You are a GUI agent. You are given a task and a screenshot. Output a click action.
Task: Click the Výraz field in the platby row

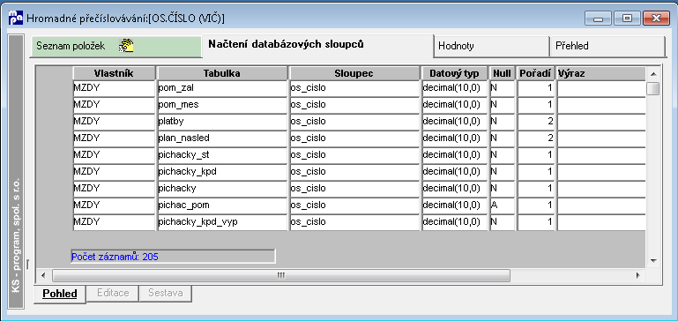pos(600,121)
